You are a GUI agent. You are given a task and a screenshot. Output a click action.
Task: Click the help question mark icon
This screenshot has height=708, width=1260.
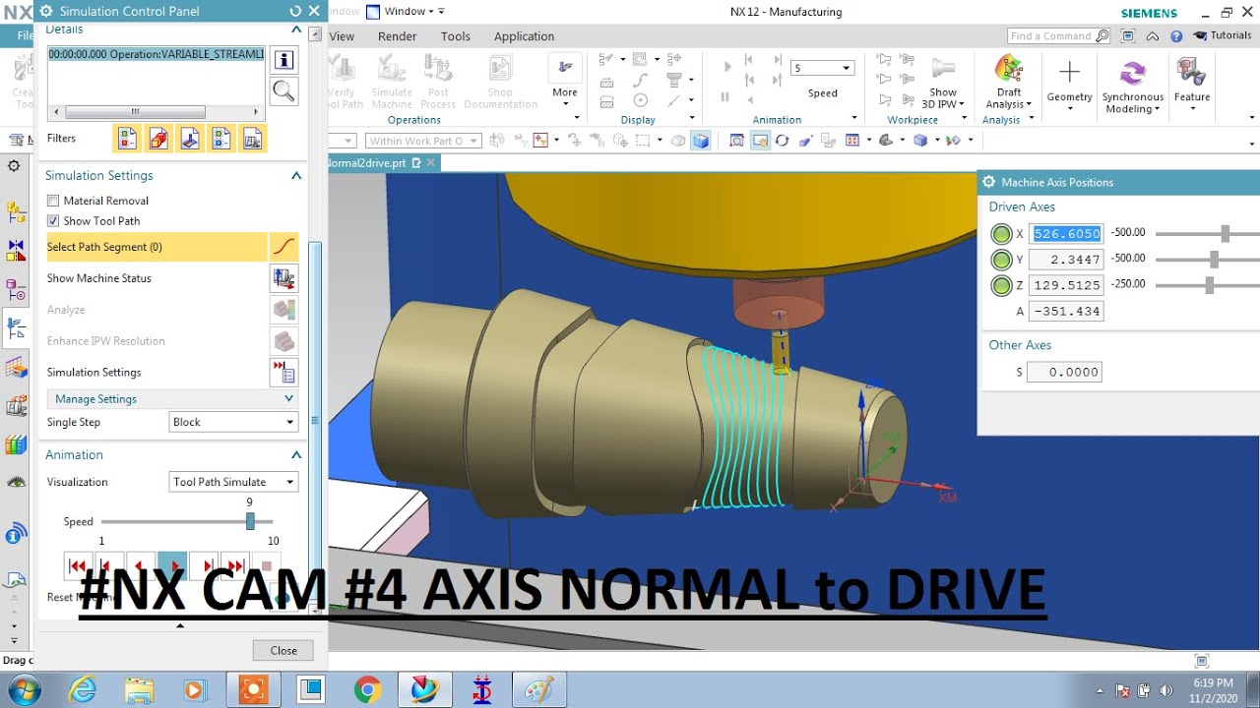(1177, 35)
